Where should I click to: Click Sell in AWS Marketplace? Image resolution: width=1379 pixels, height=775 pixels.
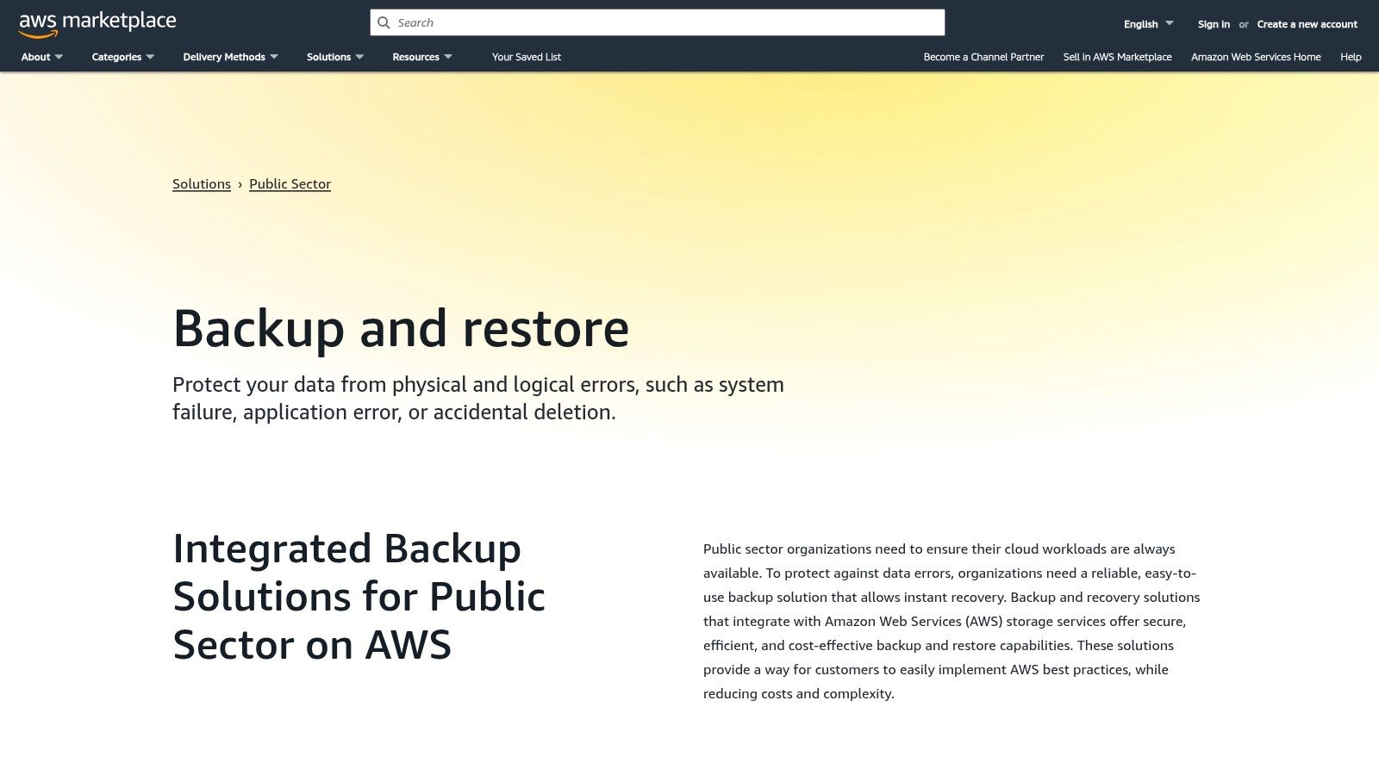tap(1117, 57)
